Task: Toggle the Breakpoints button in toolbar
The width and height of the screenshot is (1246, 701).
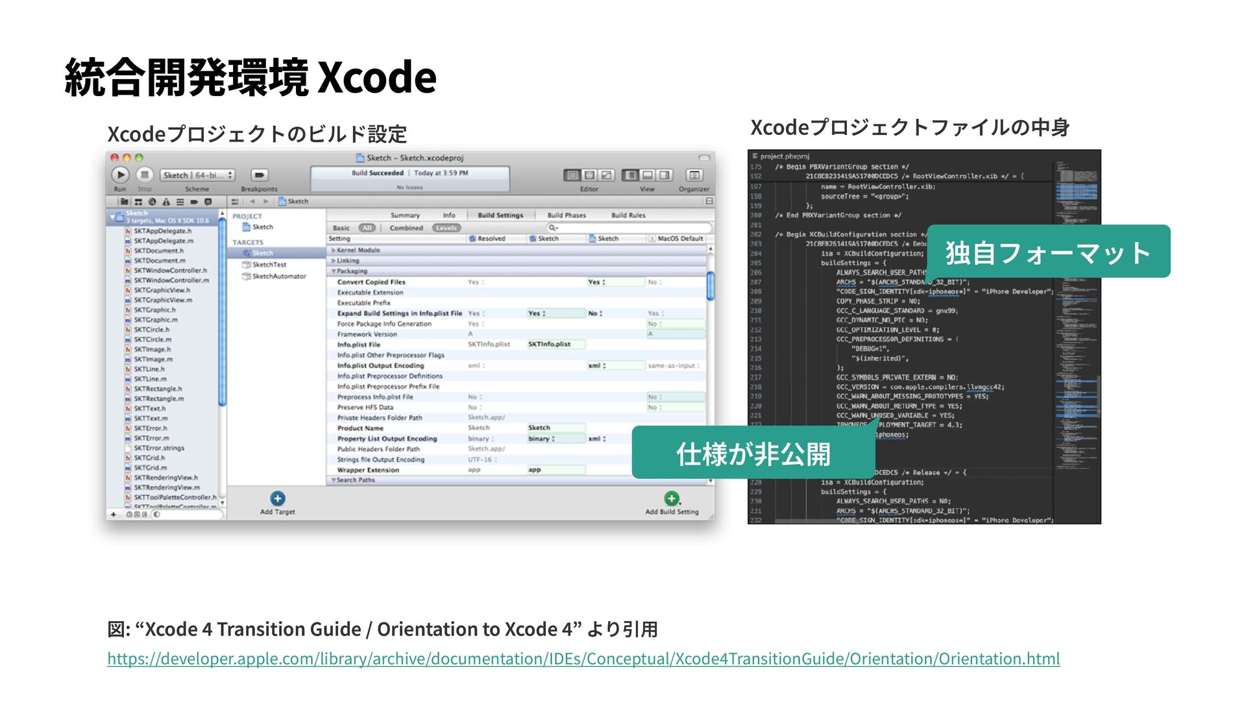Action: point(260,175)
